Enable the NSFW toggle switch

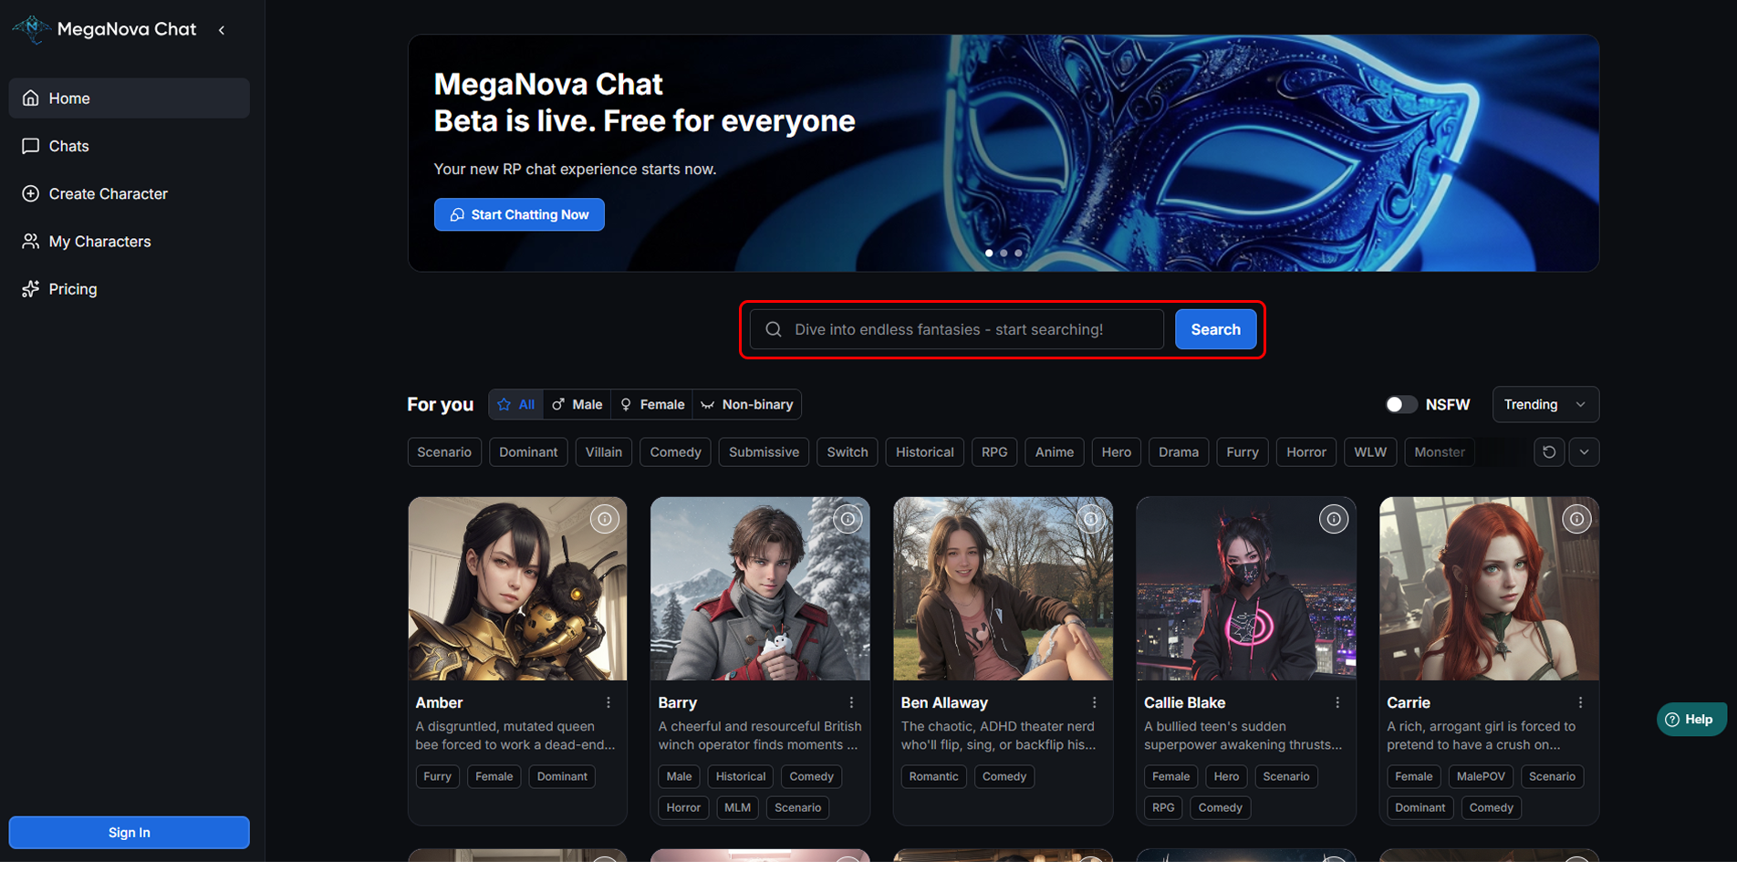pyautogui.click(x=1400, y=404)
